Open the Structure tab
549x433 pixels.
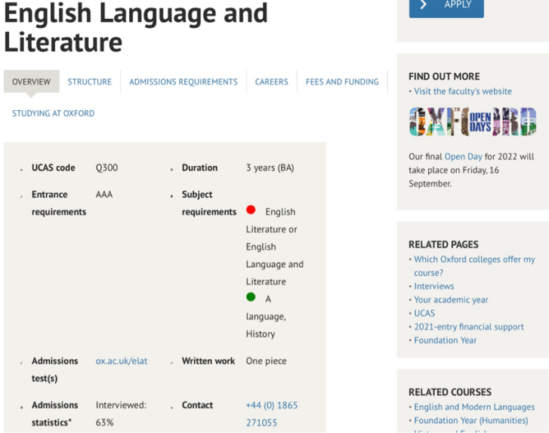(x=90, y=81)
